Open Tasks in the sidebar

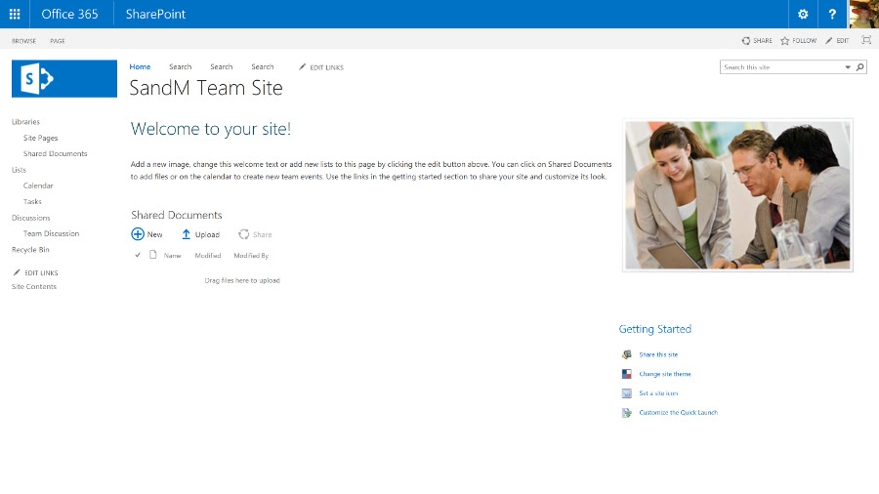[32, 202]
